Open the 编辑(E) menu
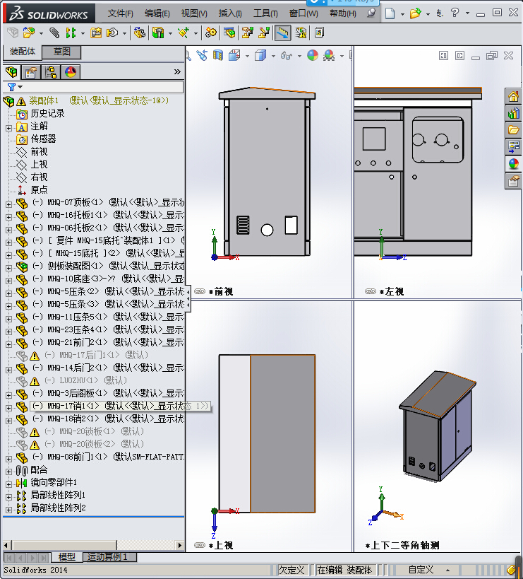523x579 pixels. coord(157,13)
